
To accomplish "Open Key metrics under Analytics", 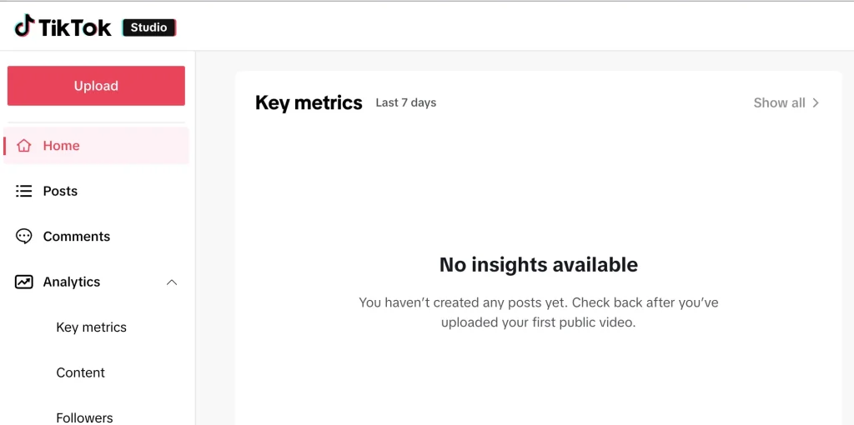I will [x=92, y=327].
